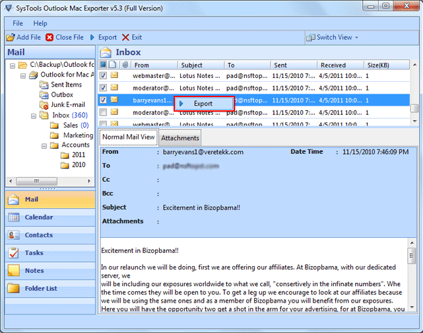Click the Tasks checkmark icon
Image resolution: width=423 pixels, height=333 pixels.
[x=13, y=253]
